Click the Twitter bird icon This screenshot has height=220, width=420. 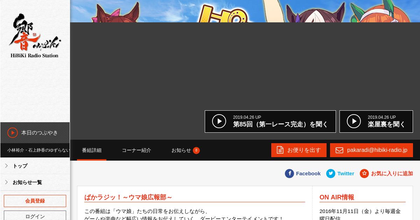click(331, 174)
